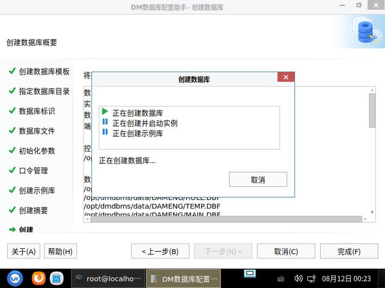Launch Firefox from the taskbar
The width and height of the screenshot is (385, 288).
[38, 278]
